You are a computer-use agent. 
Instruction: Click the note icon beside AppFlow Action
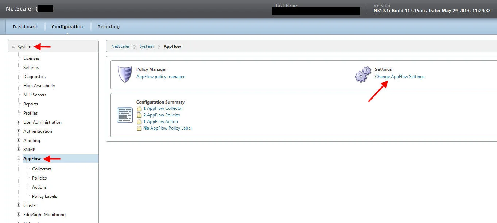click(139, 122)
